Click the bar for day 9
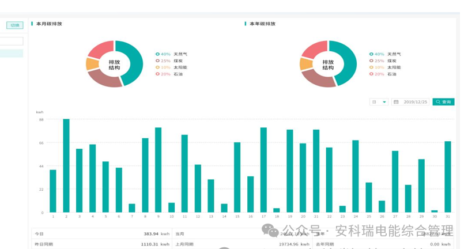This screenshot has width=468, height=249. [158, 170]
